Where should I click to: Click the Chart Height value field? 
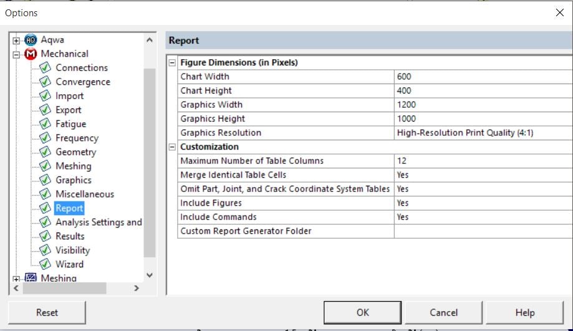[x=483, y=90]
